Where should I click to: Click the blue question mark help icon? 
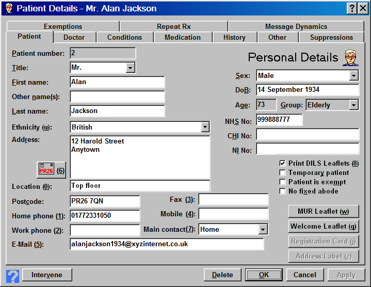tap(13, 276)
